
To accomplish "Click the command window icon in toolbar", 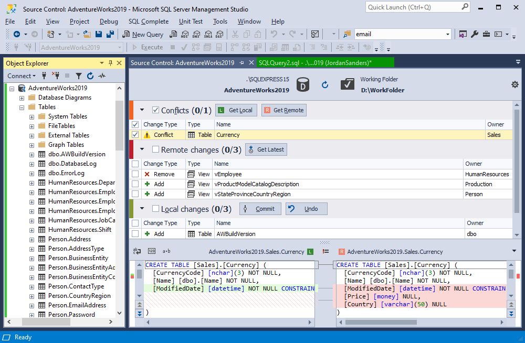I will (498, 34).
